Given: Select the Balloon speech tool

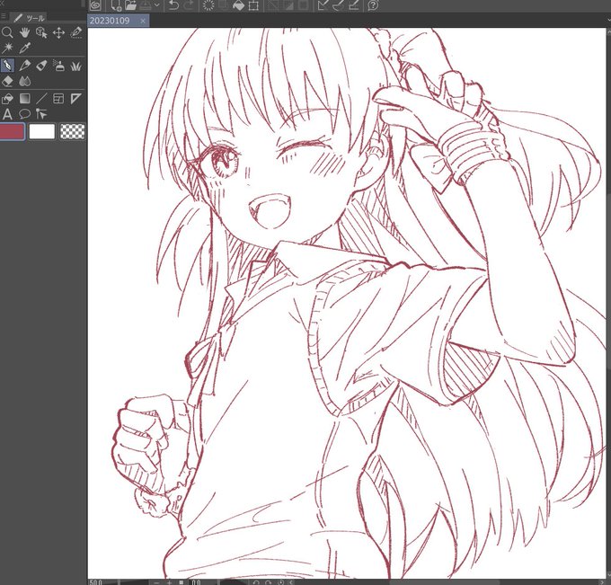Looking at the screenshot, I should tap(24, 114).
